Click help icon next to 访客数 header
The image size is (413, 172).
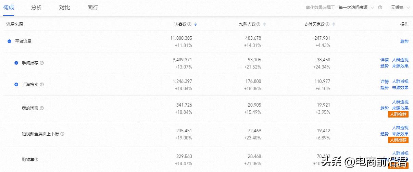[x=189, y=24]
